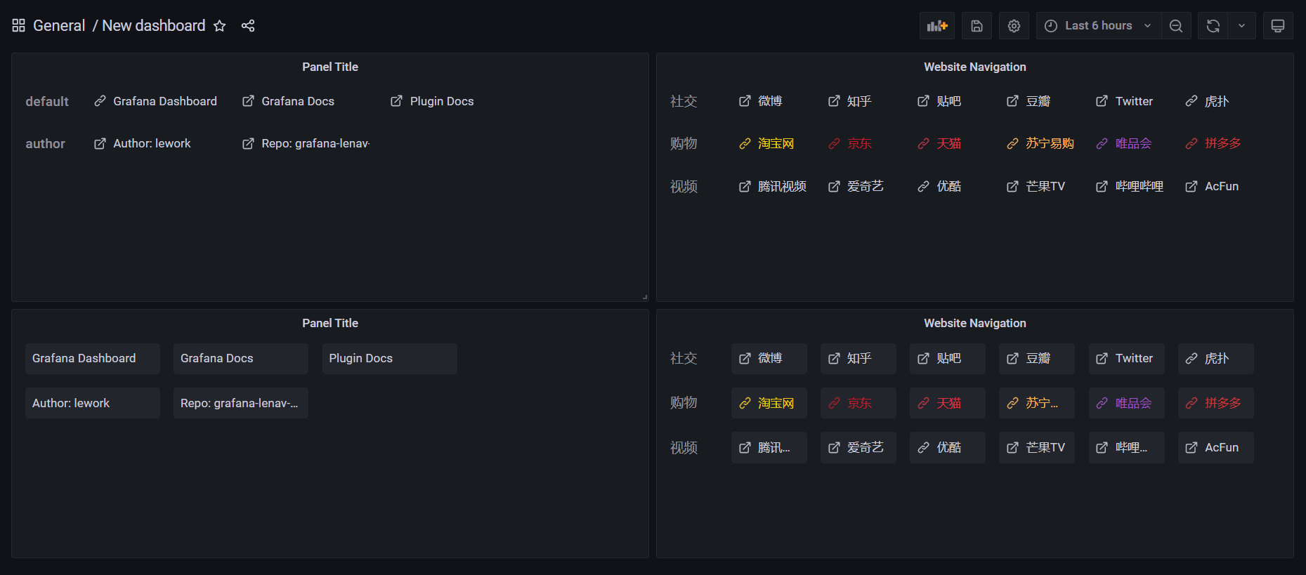Click the 唯品会 button in bottom navigation panel
1306x575 pixels.
click(1127, 403)
